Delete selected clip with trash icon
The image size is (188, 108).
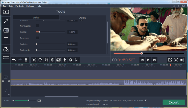pos(26,60)
